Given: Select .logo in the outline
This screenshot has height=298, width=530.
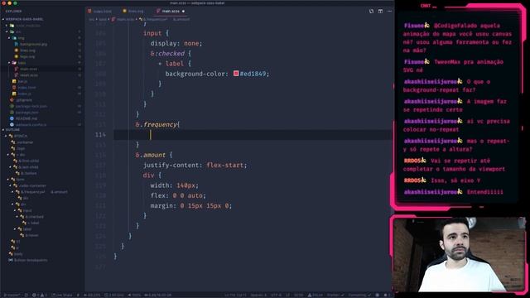Looking at the screenshot, I should point(21,148).
